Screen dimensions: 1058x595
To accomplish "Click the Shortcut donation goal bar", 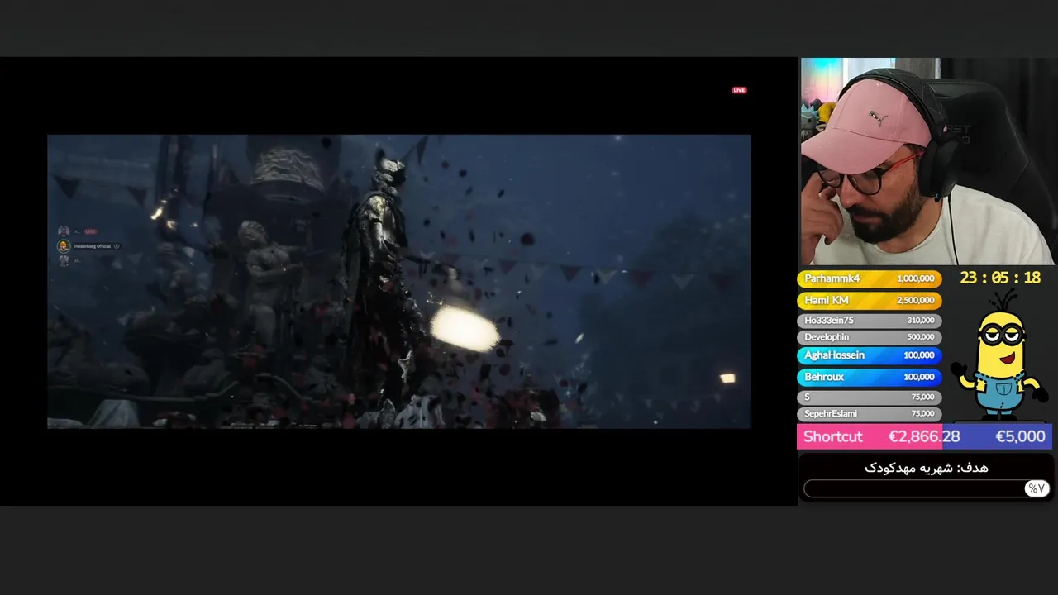I will (924, 436).
